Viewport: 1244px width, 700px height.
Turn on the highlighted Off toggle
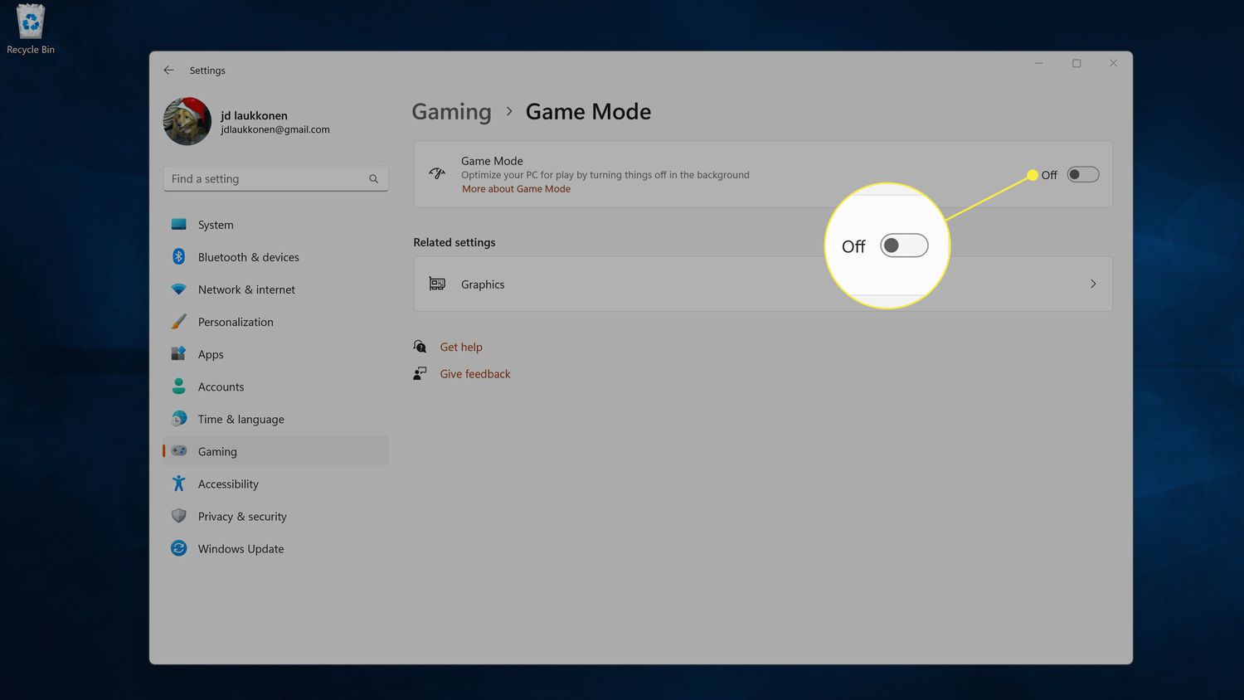(x=903, y=245)
